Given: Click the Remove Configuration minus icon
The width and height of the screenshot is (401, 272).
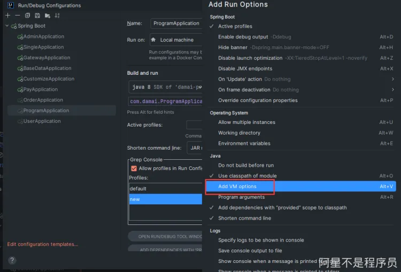Looking at the screenshot, I should point(17,15).
